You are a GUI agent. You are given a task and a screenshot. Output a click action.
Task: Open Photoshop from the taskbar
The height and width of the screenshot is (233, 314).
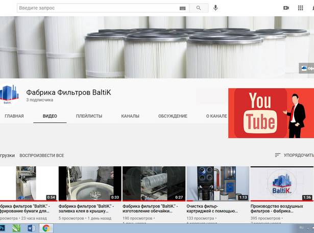2,228
